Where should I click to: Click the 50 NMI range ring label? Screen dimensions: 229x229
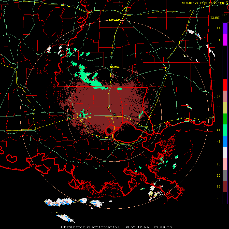tap(114, 67)
